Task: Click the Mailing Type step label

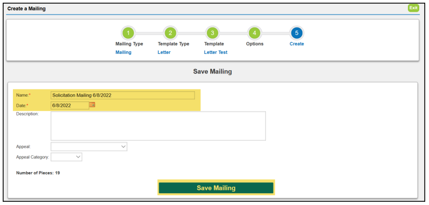Action: point(129,44)
